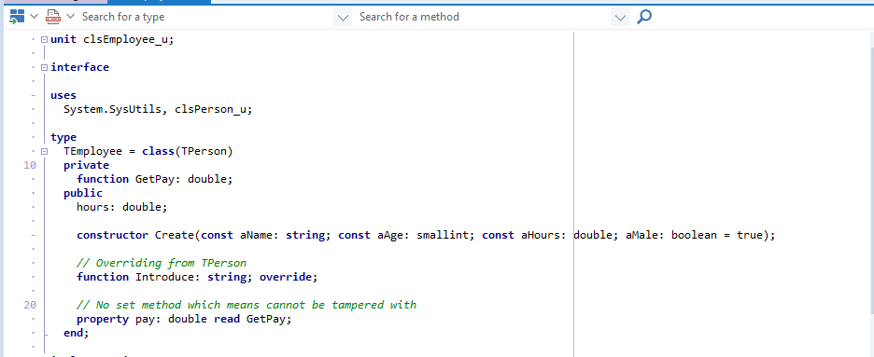This screenshot has height=357, width=874.
Task: Click the uses clause document icon
Action: pyautogui.click(x=53, y=17)
